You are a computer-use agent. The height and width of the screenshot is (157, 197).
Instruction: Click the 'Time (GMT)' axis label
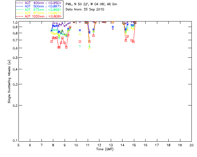click(105, 149)
